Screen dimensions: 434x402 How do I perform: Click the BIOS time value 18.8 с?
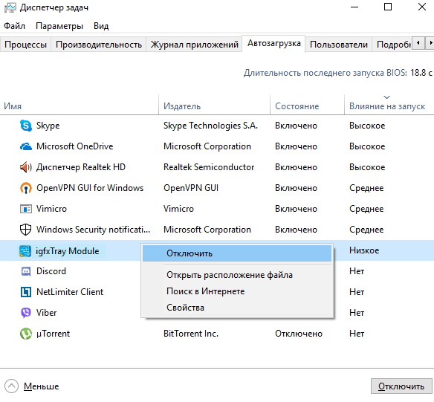[421, 73]
